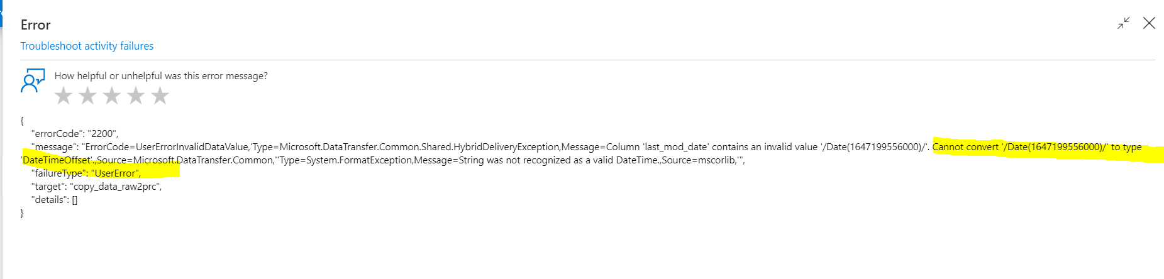The height and width of the screenshot is (279, 1164).
Task: Shrink the Error dialog with the collapse arrows
Action: [x=1124, y=23]
